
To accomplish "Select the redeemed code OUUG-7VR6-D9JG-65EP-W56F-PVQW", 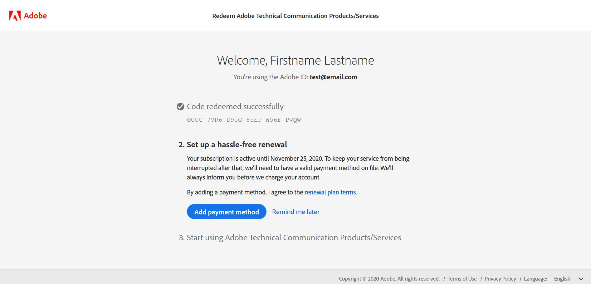I will point(244,120).
